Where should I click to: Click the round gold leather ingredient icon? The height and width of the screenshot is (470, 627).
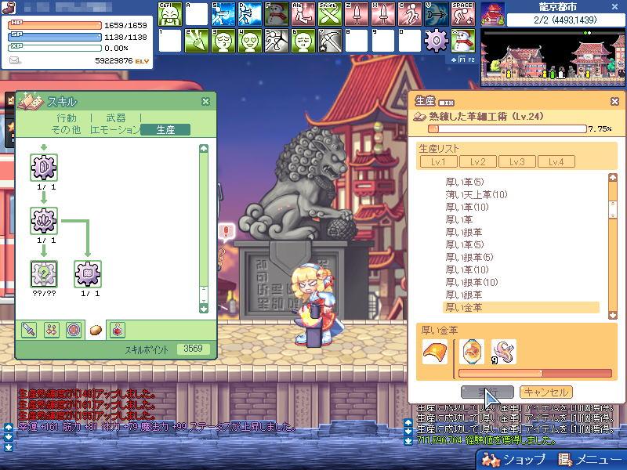pyautogui.click(x=472, y=352)
